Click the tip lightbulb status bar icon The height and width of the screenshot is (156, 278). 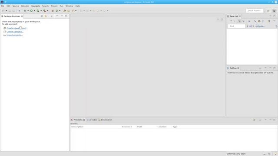275,154
